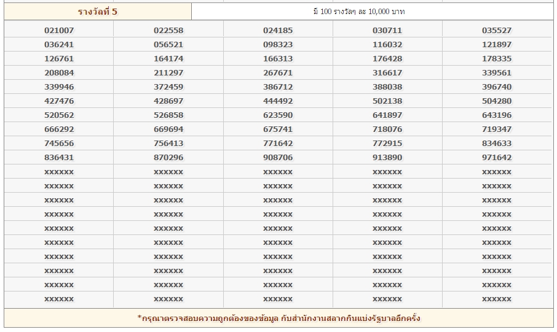
Task: Click the footer verification notice text
Action: (x=278, y=318)
